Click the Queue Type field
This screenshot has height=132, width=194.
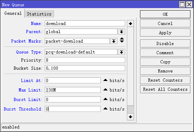click(81, 52)
